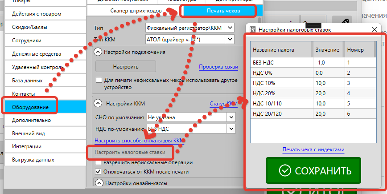Close the Настройки налоговых ставок window
387x194 pixels.
375,29
